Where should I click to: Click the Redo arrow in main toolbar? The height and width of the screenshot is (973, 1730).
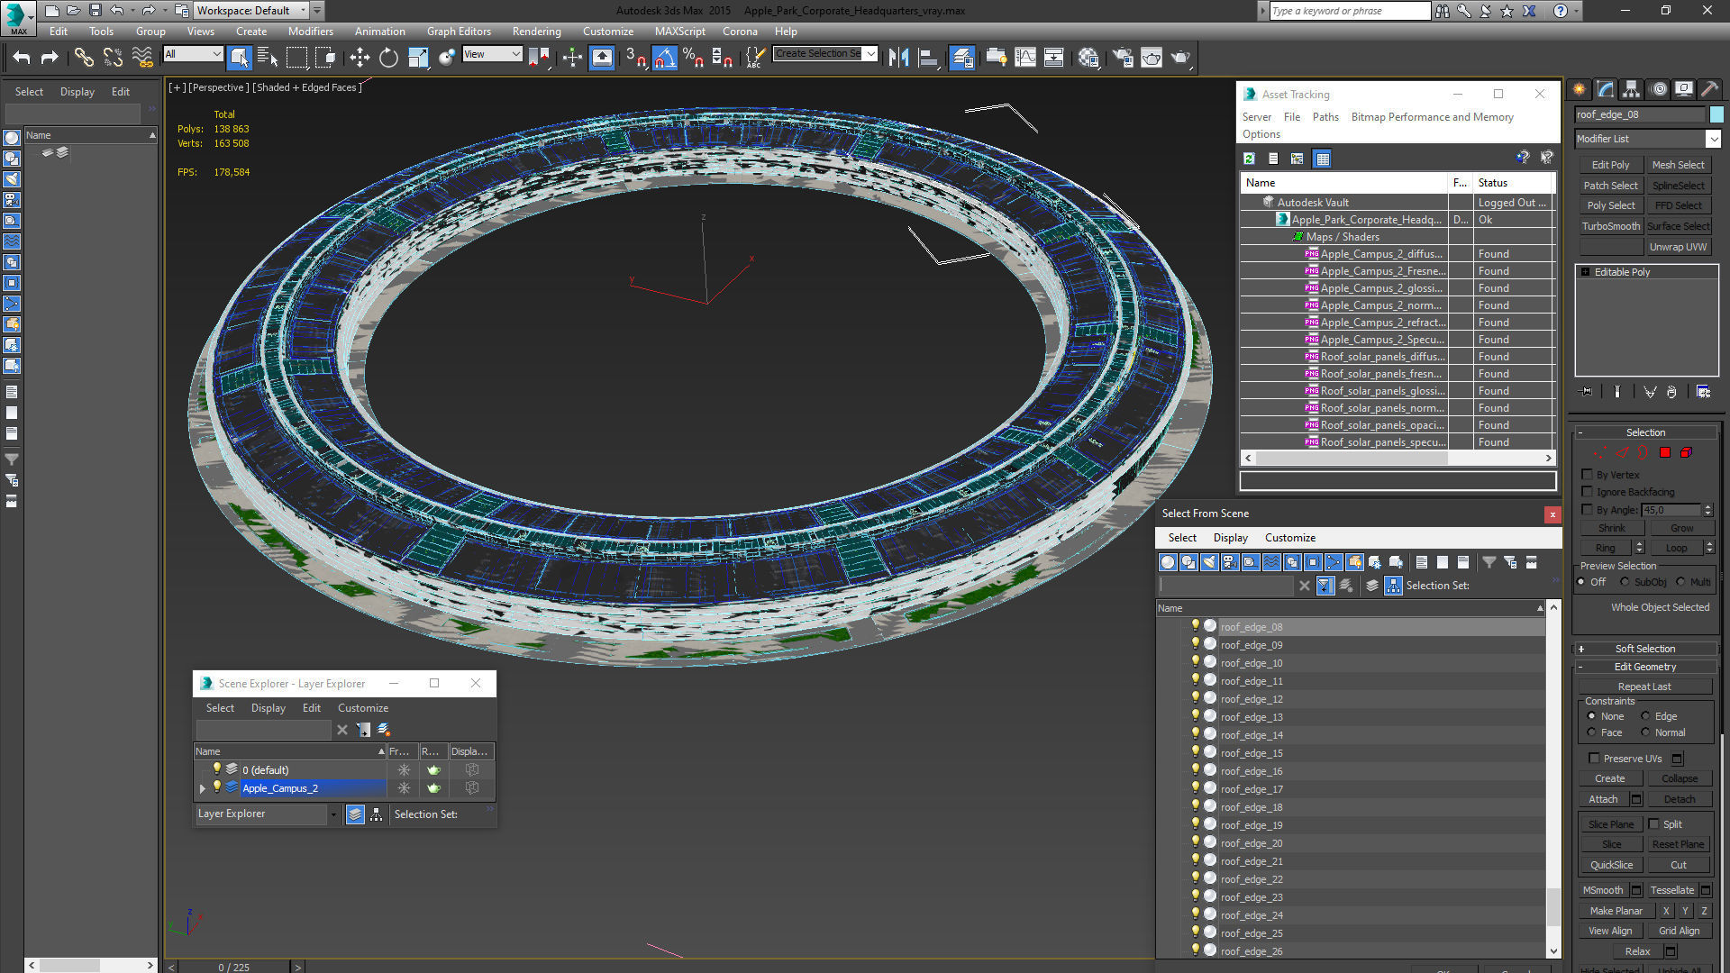(x=50, y=58)
